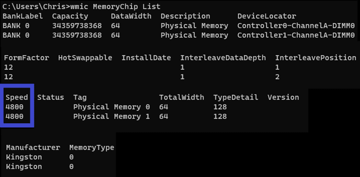The image size is (360, 177).
Task: Click the InstallDate column header
Action: click(x=146, y=58)
